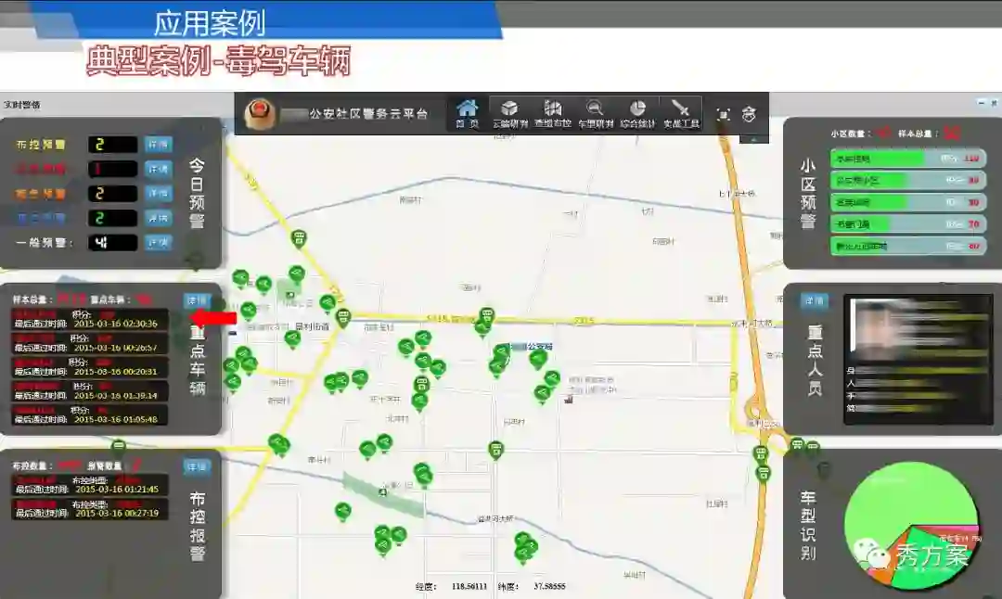Open the 车辆研判 magnifier icon

coord(596,114)
